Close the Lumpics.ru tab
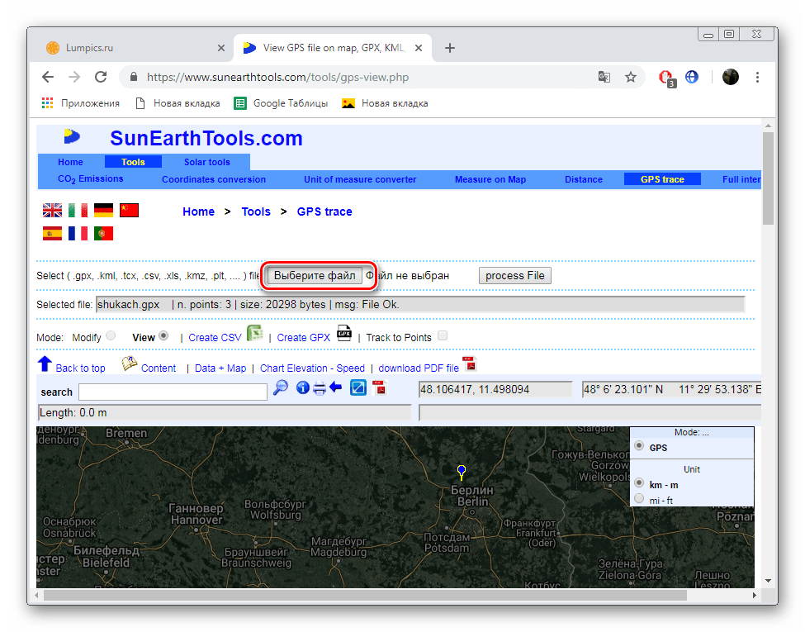The image size is (805, 632). pyautogui.click(x=221, y=48)
